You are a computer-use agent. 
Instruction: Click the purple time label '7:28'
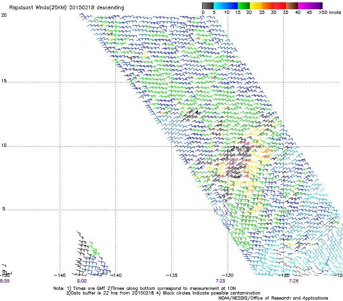[293, 281]
